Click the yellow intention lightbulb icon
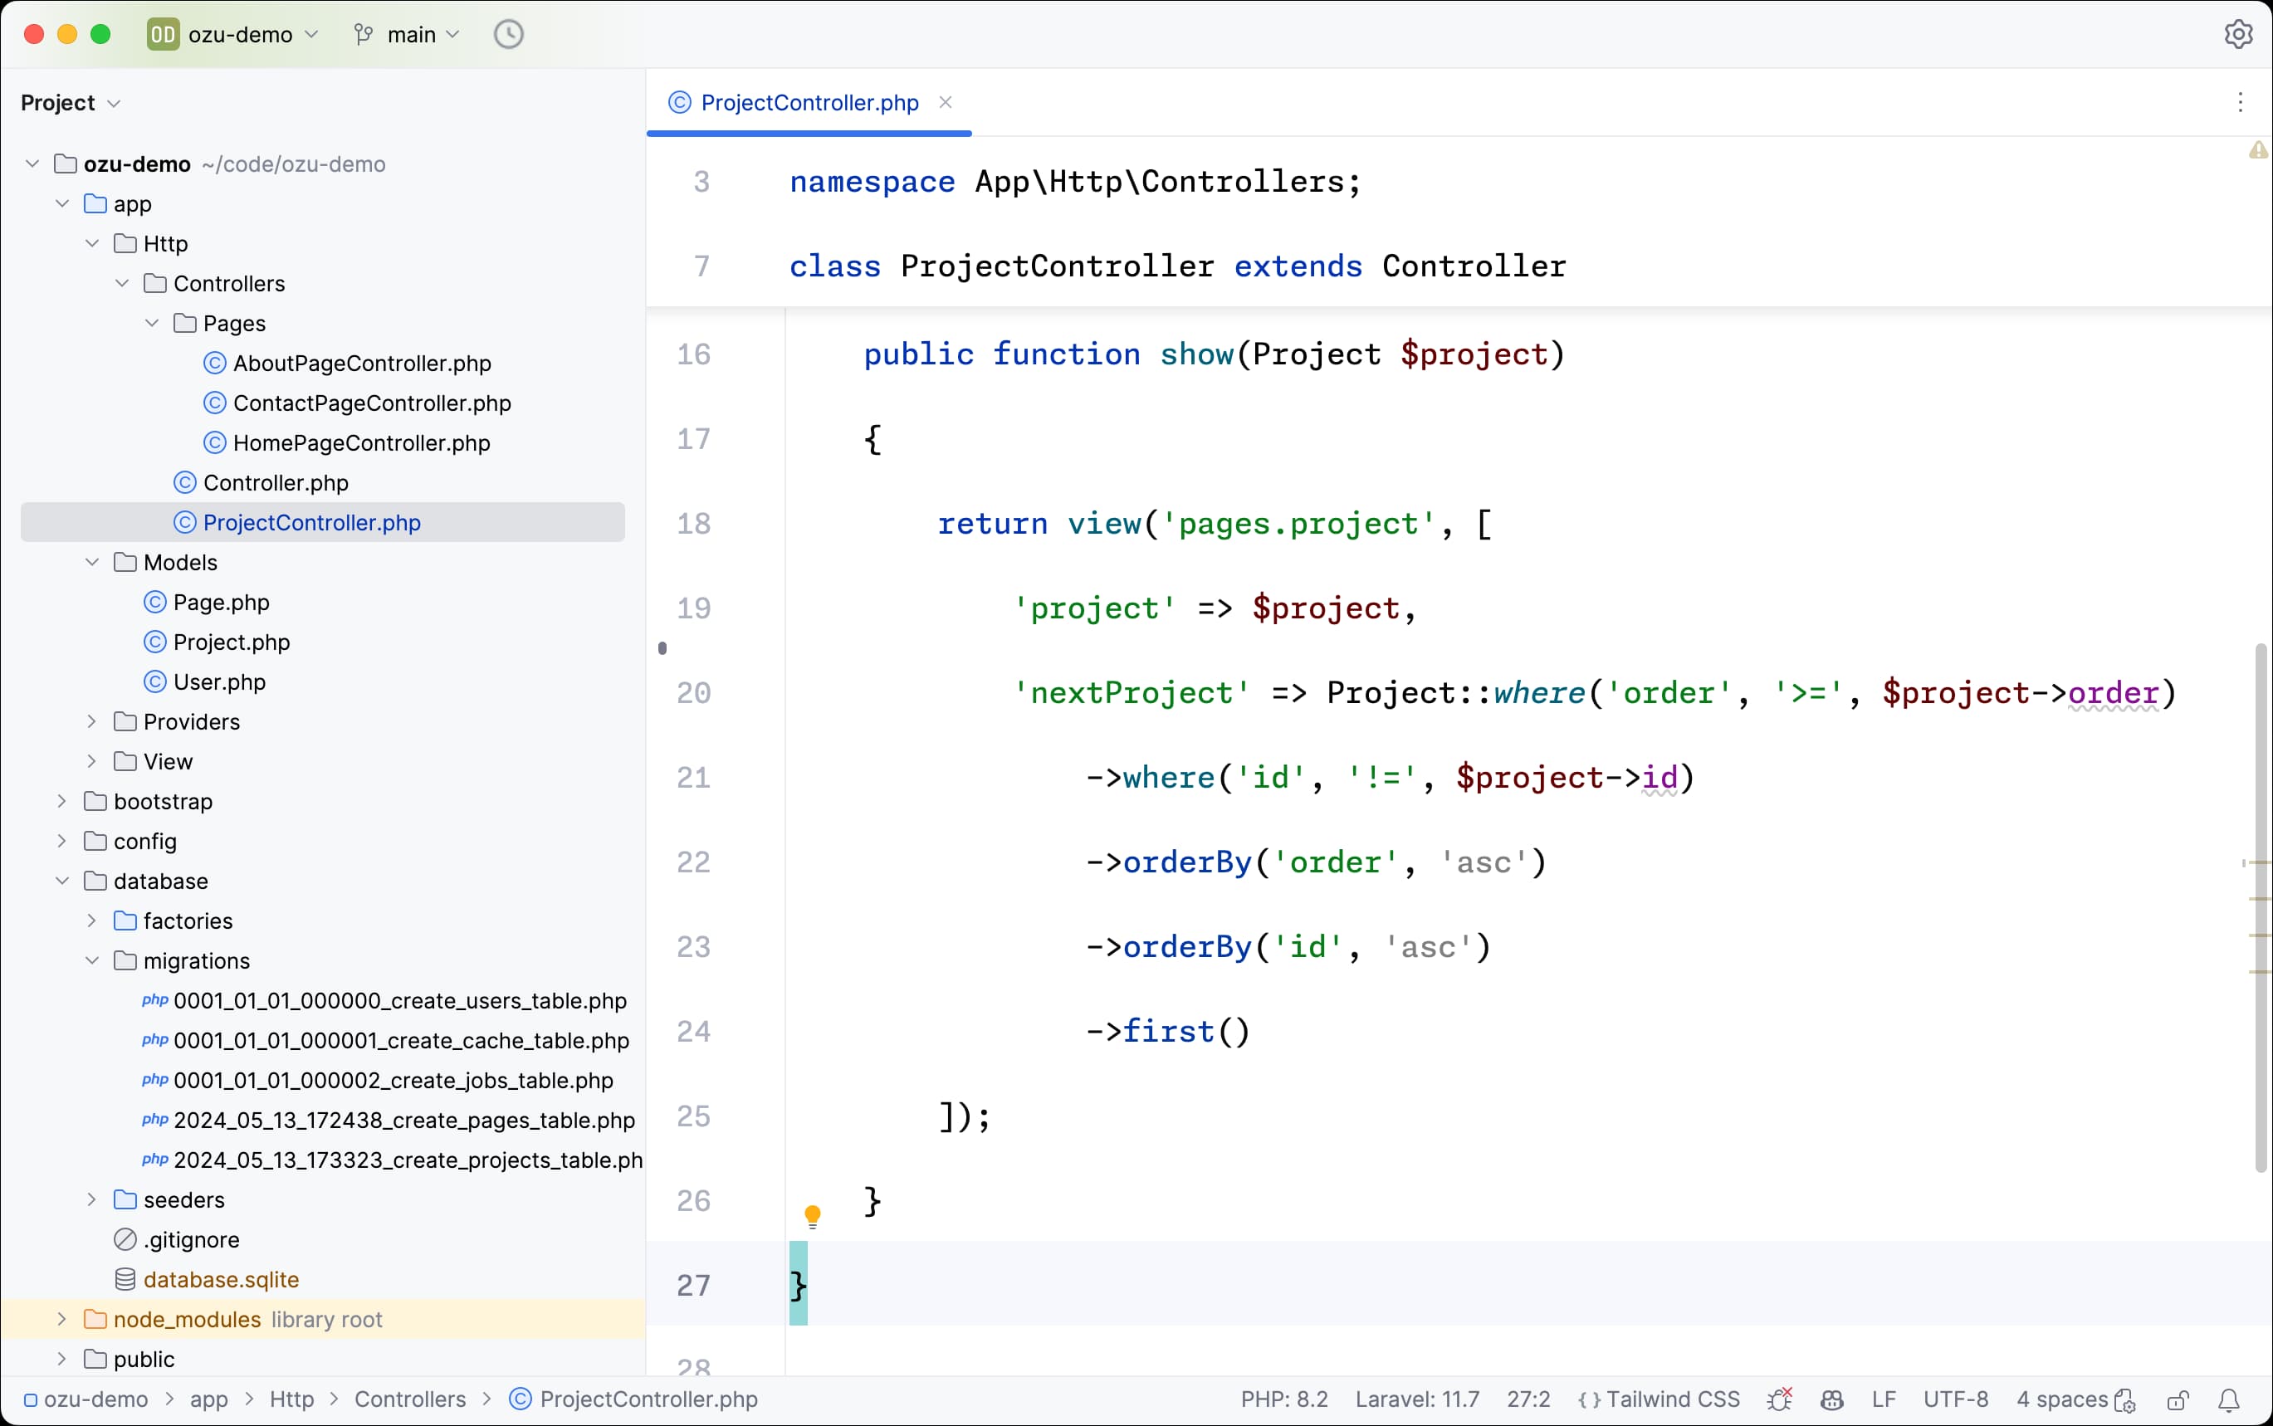Screen dimensions: 2273x1426 coord(812,1216)
